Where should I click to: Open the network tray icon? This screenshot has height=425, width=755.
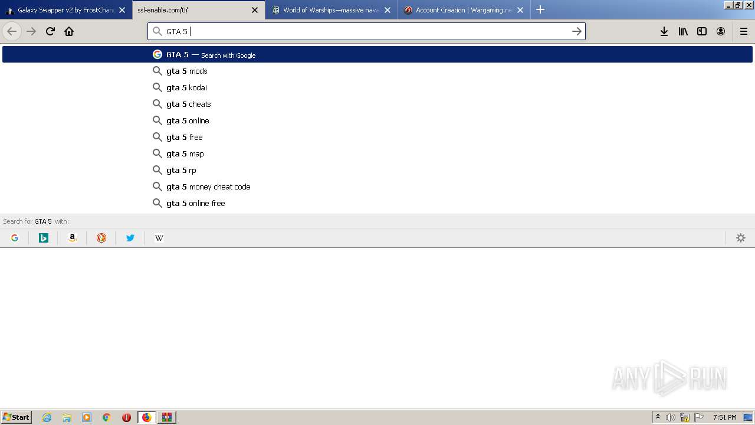[685, 417]
